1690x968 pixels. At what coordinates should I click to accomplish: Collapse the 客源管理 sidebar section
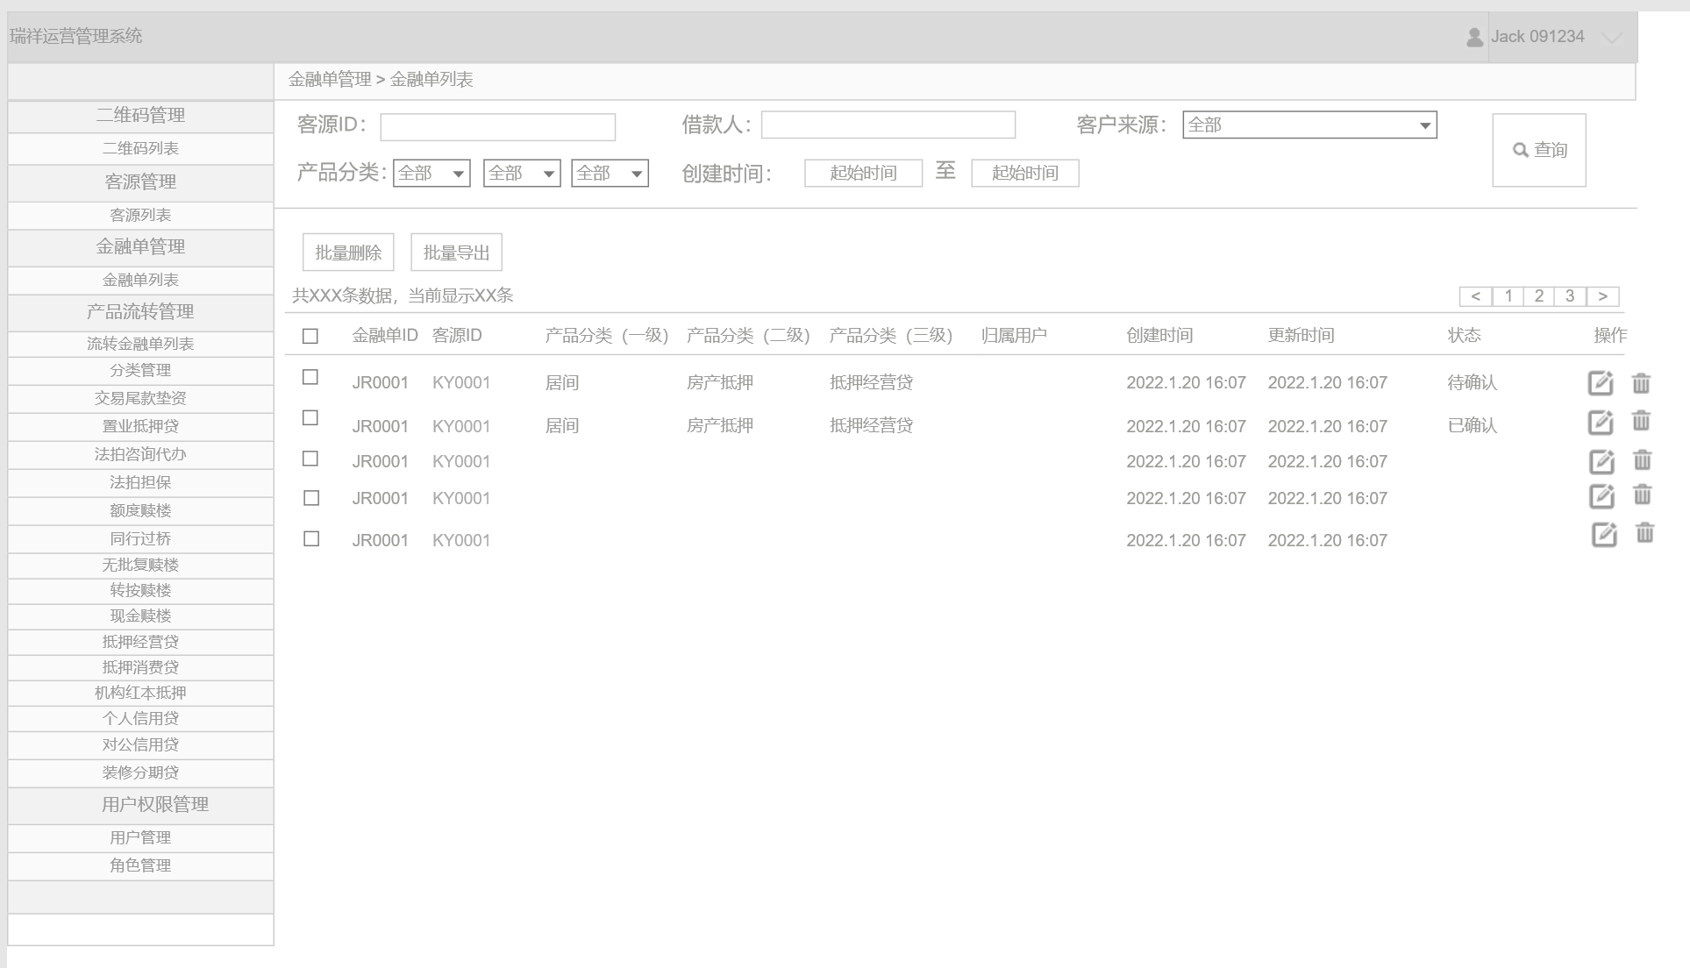pos(140,182)
